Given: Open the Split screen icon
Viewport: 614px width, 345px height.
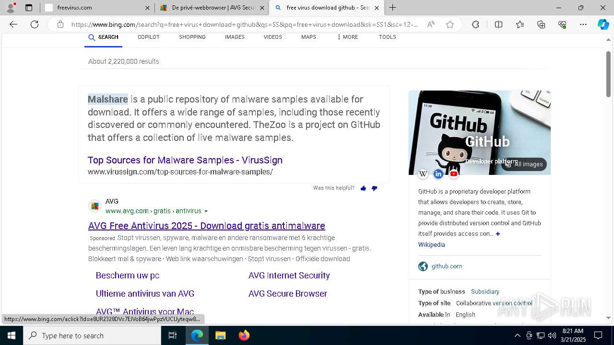Looking at the screenshot, I should point(498,24).
